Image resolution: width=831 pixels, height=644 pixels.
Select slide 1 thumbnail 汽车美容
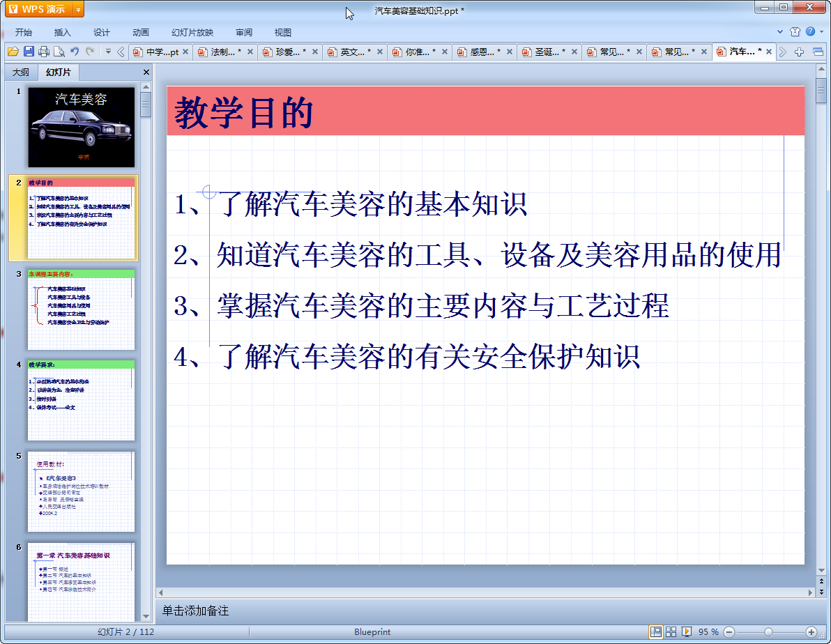pos(81,128)
